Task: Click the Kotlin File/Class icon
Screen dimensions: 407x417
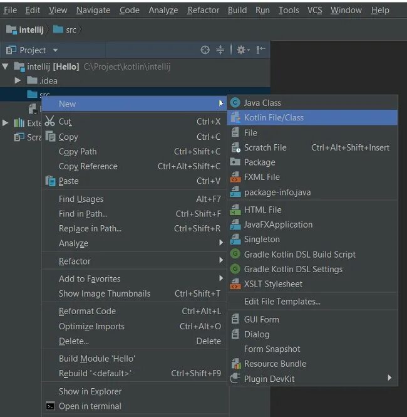Action: [x=235, y=117]
